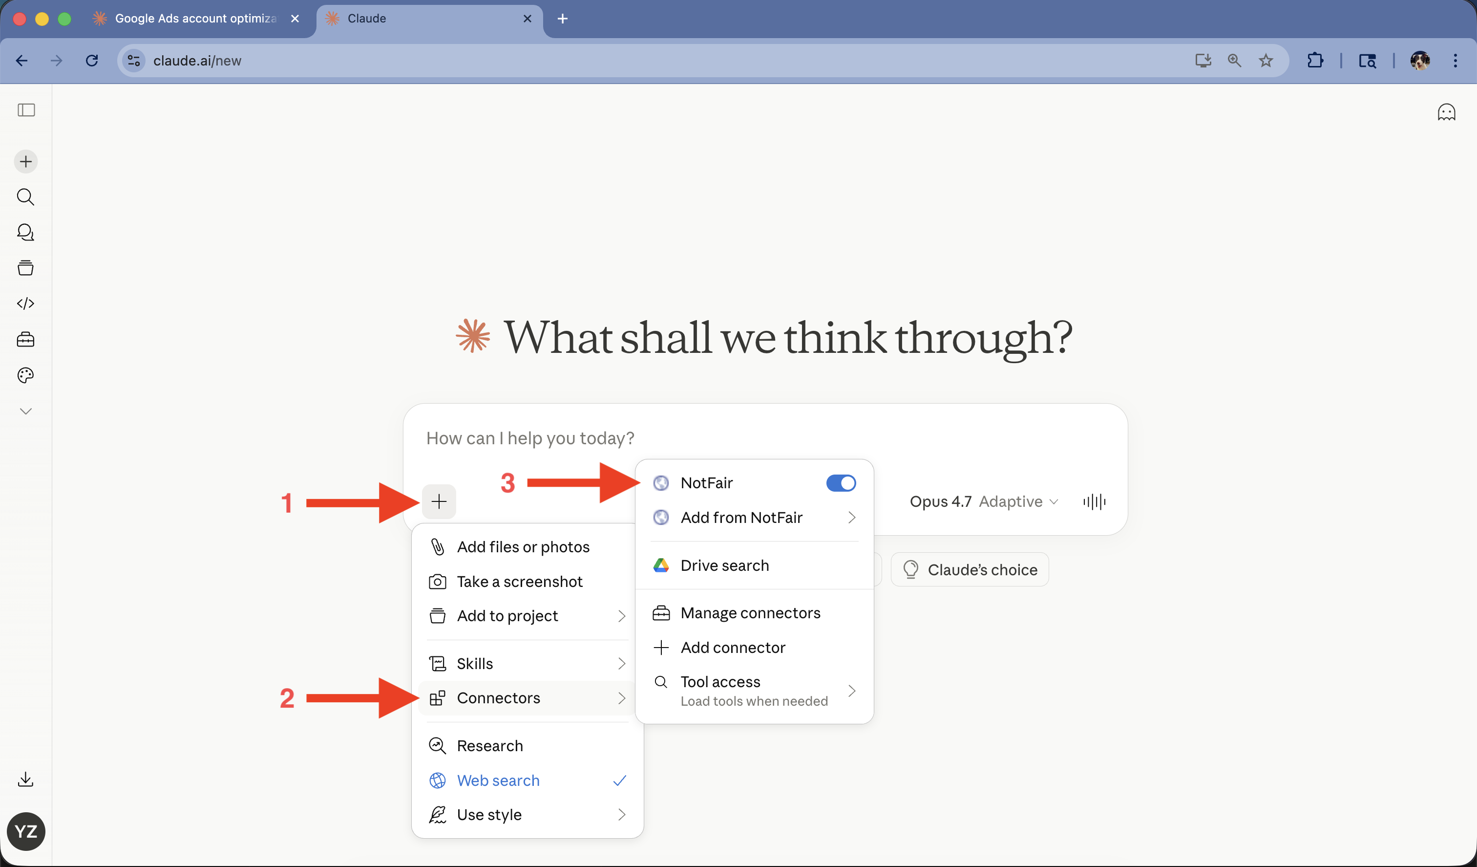Expand Add to project submenu
This screenshot has width=1477, height=867.
click(x=527, y=616)
